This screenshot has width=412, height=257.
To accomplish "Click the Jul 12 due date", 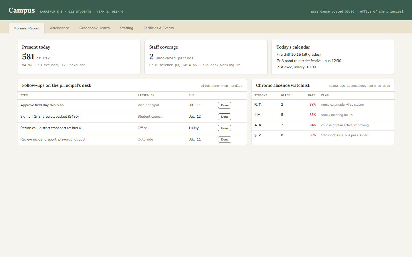I will tap(195, 117).
